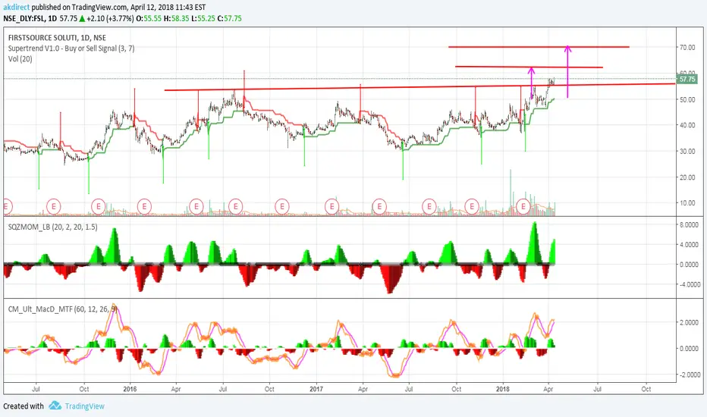
Task: Click the 2017 time axis label
Action: [316, 389]
